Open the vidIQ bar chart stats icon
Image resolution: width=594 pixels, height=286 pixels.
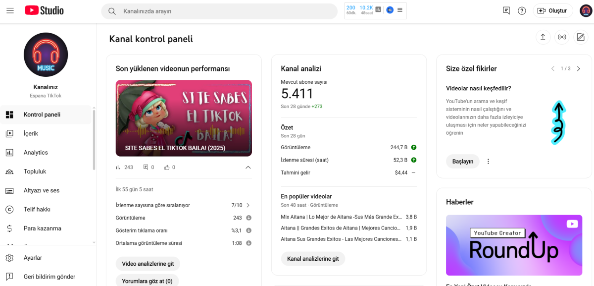(x=378, y=9)
